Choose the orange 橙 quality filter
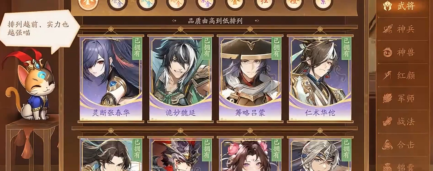 294,4
